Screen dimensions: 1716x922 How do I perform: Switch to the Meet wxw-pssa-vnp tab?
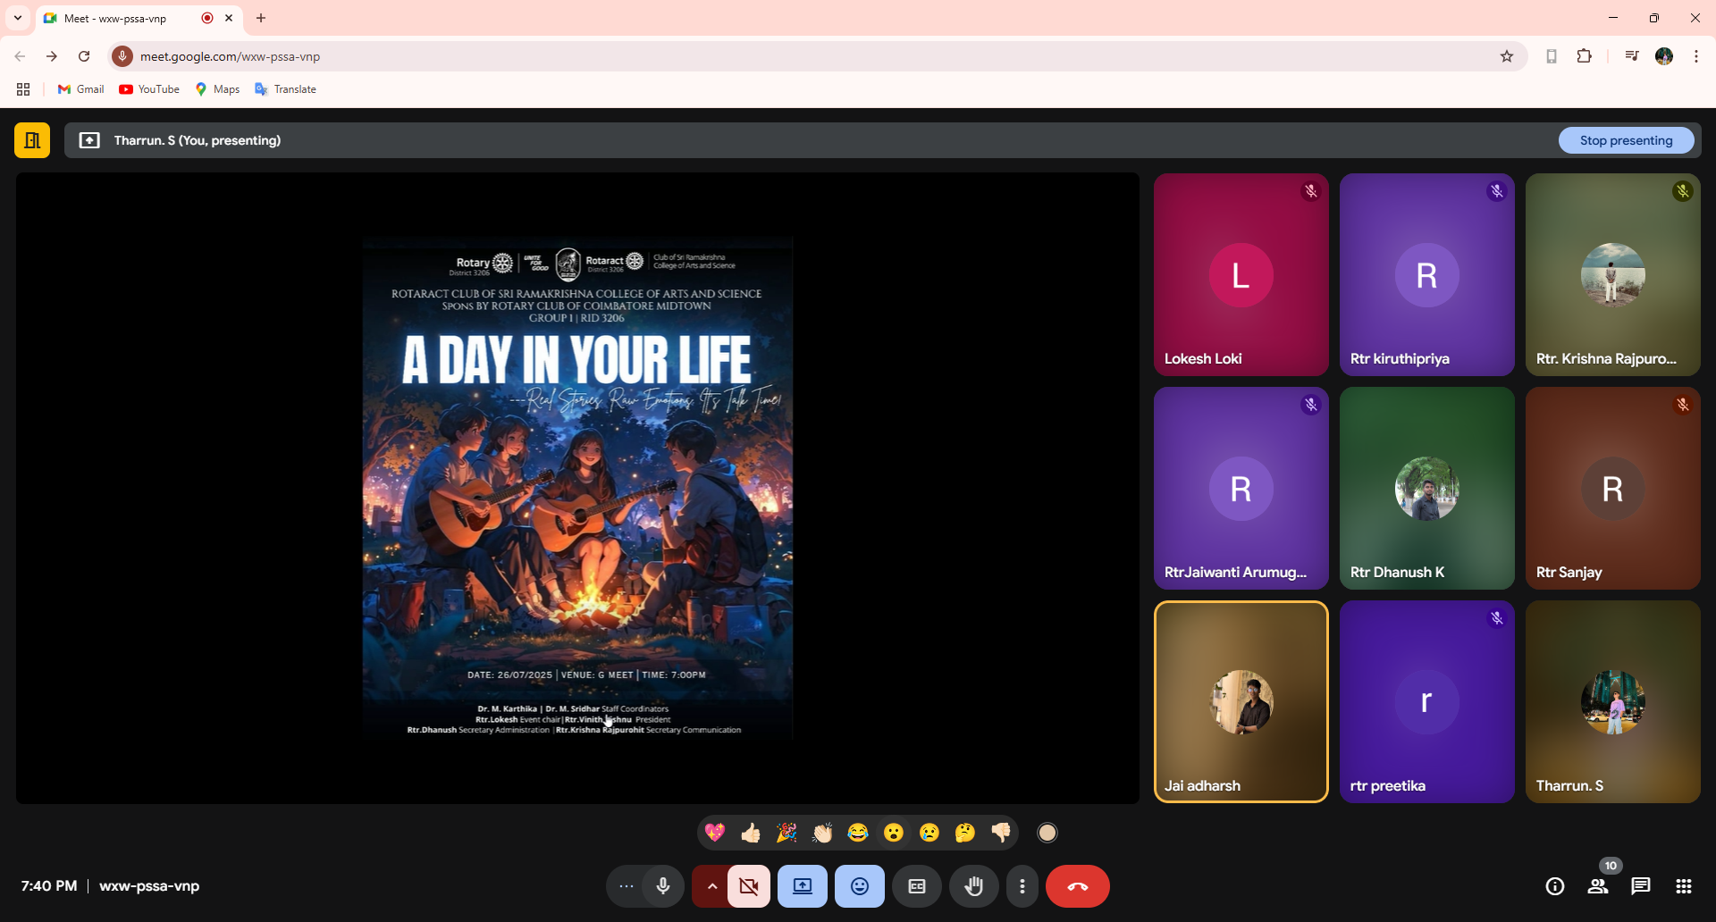coord(125,18)
